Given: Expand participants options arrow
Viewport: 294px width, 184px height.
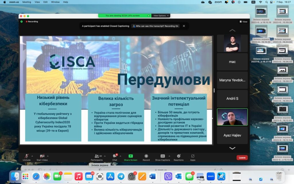Looking at the screenshot, I should 105,156.
